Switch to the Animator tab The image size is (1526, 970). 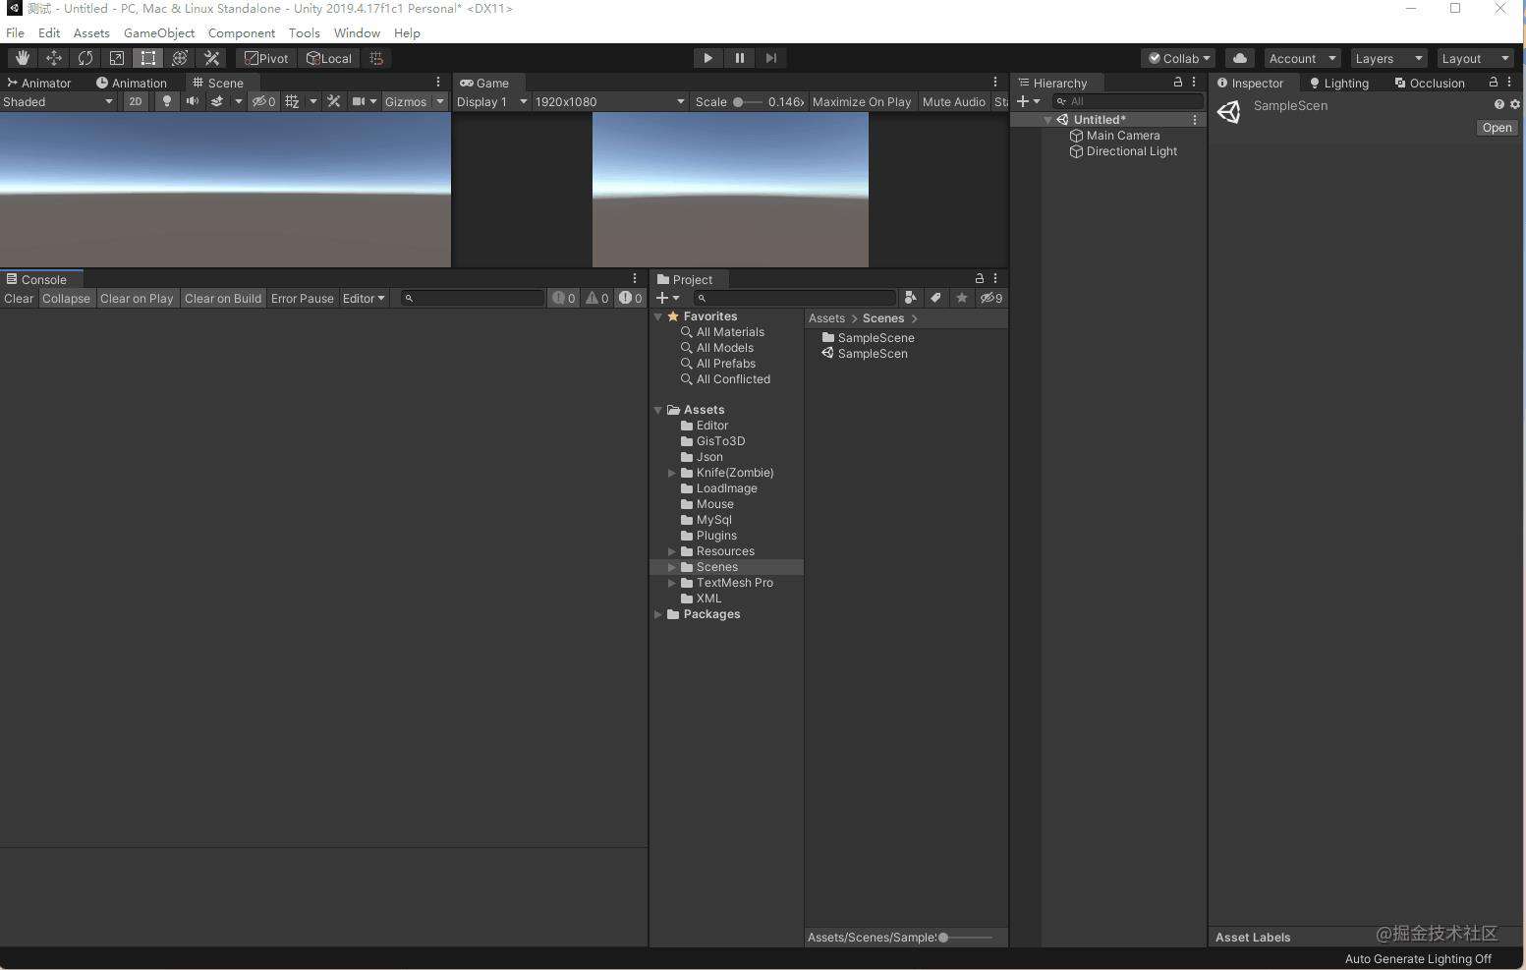click(39, 83)
